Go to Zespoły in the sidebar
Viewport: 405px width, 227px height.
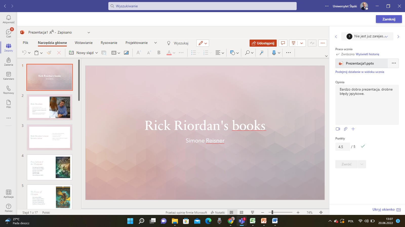click(x=9, y=47)
